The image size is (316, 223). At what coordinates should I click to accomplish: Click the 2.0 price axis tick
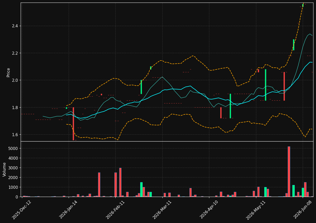coord(15,80)
